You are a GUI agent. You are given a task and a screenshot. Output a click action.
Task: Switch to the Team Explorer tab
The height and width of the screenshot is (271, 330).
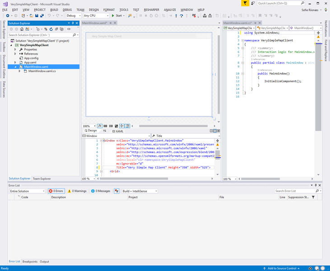pyautogui.click(x=42, y=178)
